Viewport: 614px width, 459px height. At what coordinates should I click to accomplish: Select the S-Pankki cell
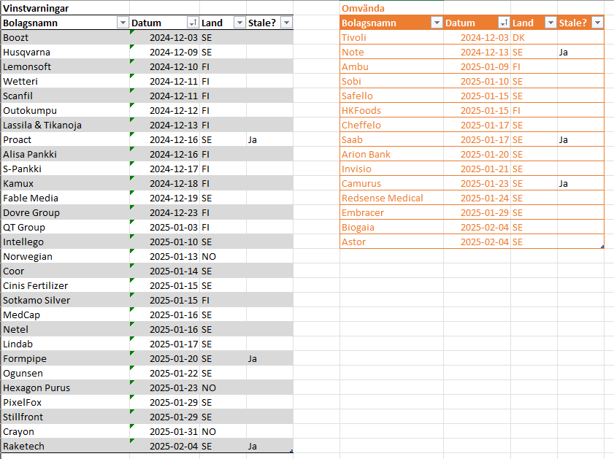coord(66,169)
